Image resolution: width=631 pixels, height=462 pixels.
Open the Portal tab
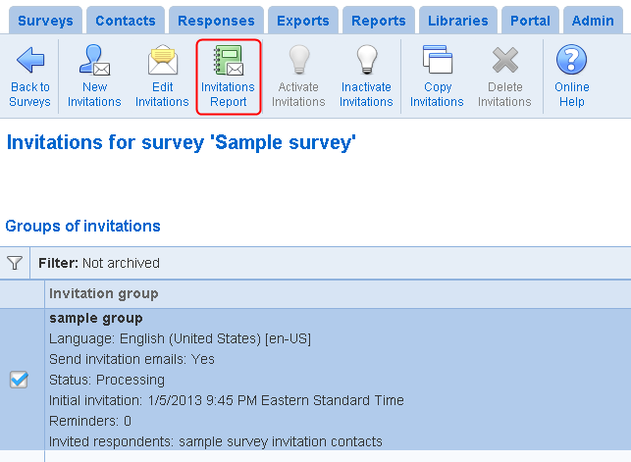(x=530, y=21)
